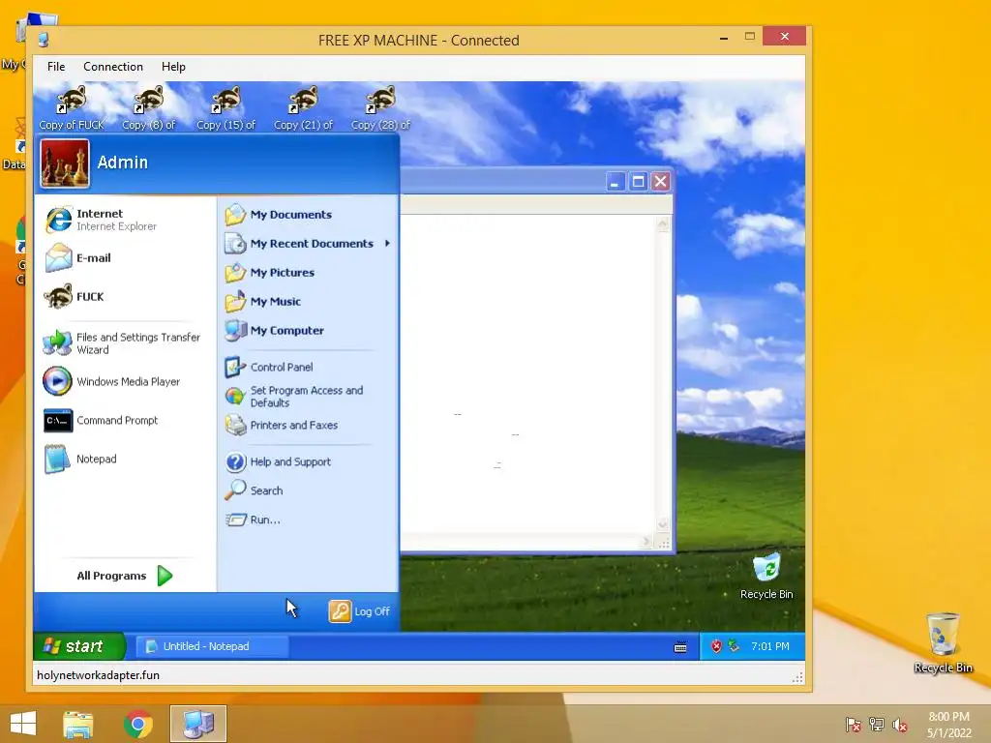
Task: Click the XP tray security shield icon
Action: coord(716,646)
